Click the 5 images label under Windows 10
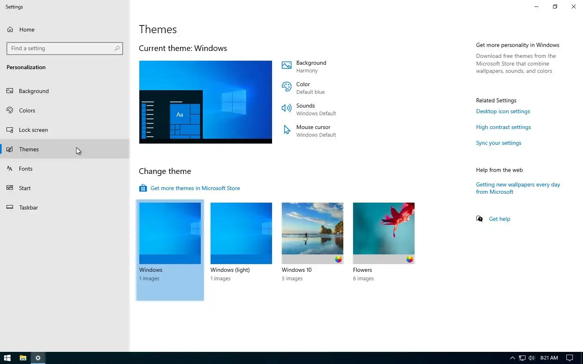583x364 pixels. tap(292, 279)
